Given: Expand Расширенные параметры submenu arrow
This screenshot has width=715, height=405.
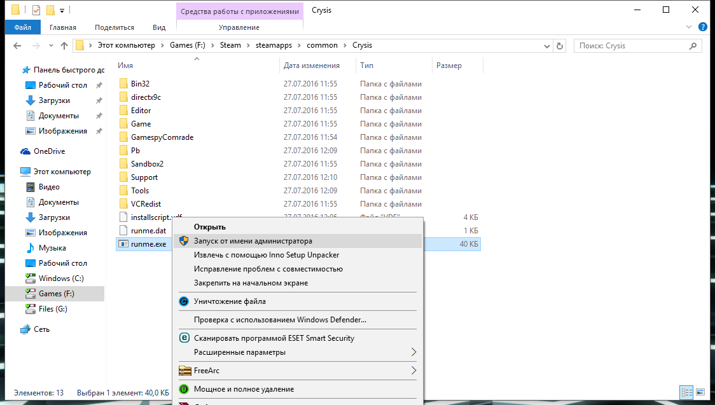Looking at the screenshot, I should tap(413, 352).
